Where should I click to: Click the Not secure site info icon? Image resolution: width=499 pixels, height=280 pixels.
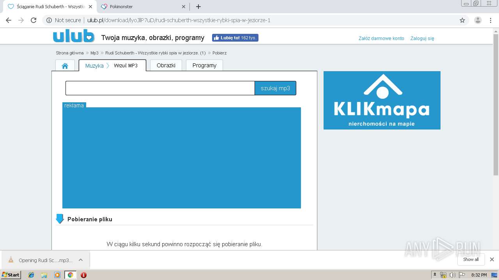pos(49,20)
